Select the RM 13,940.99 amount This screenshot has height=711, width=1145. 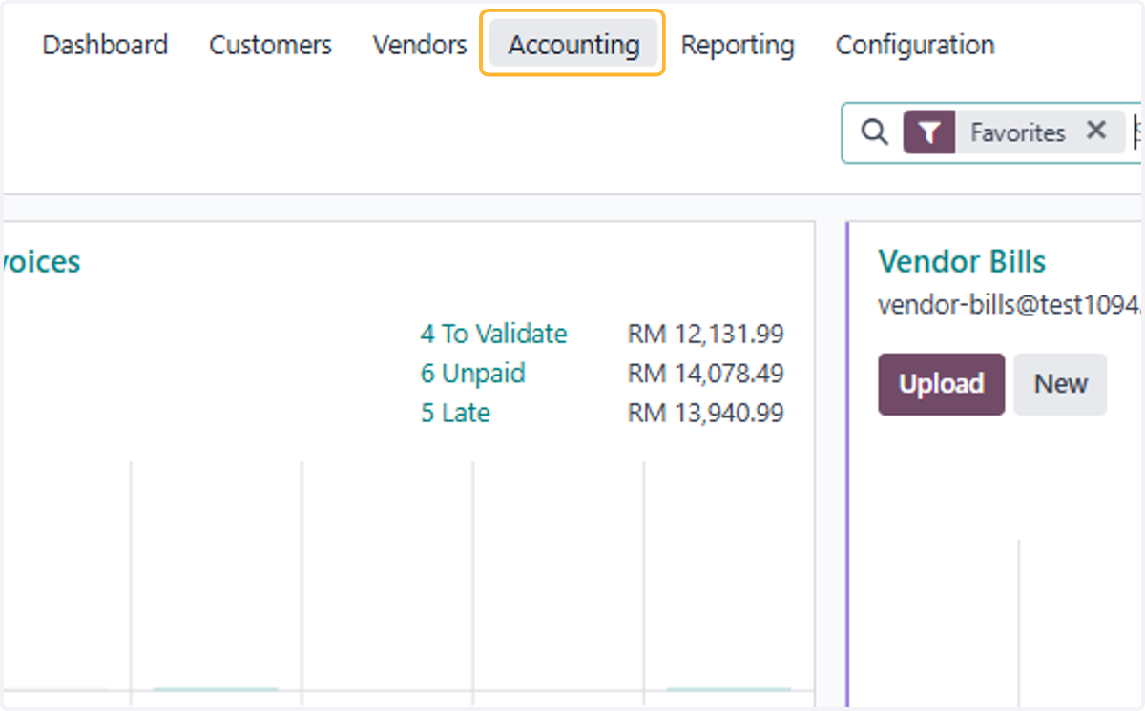[706, 414]
